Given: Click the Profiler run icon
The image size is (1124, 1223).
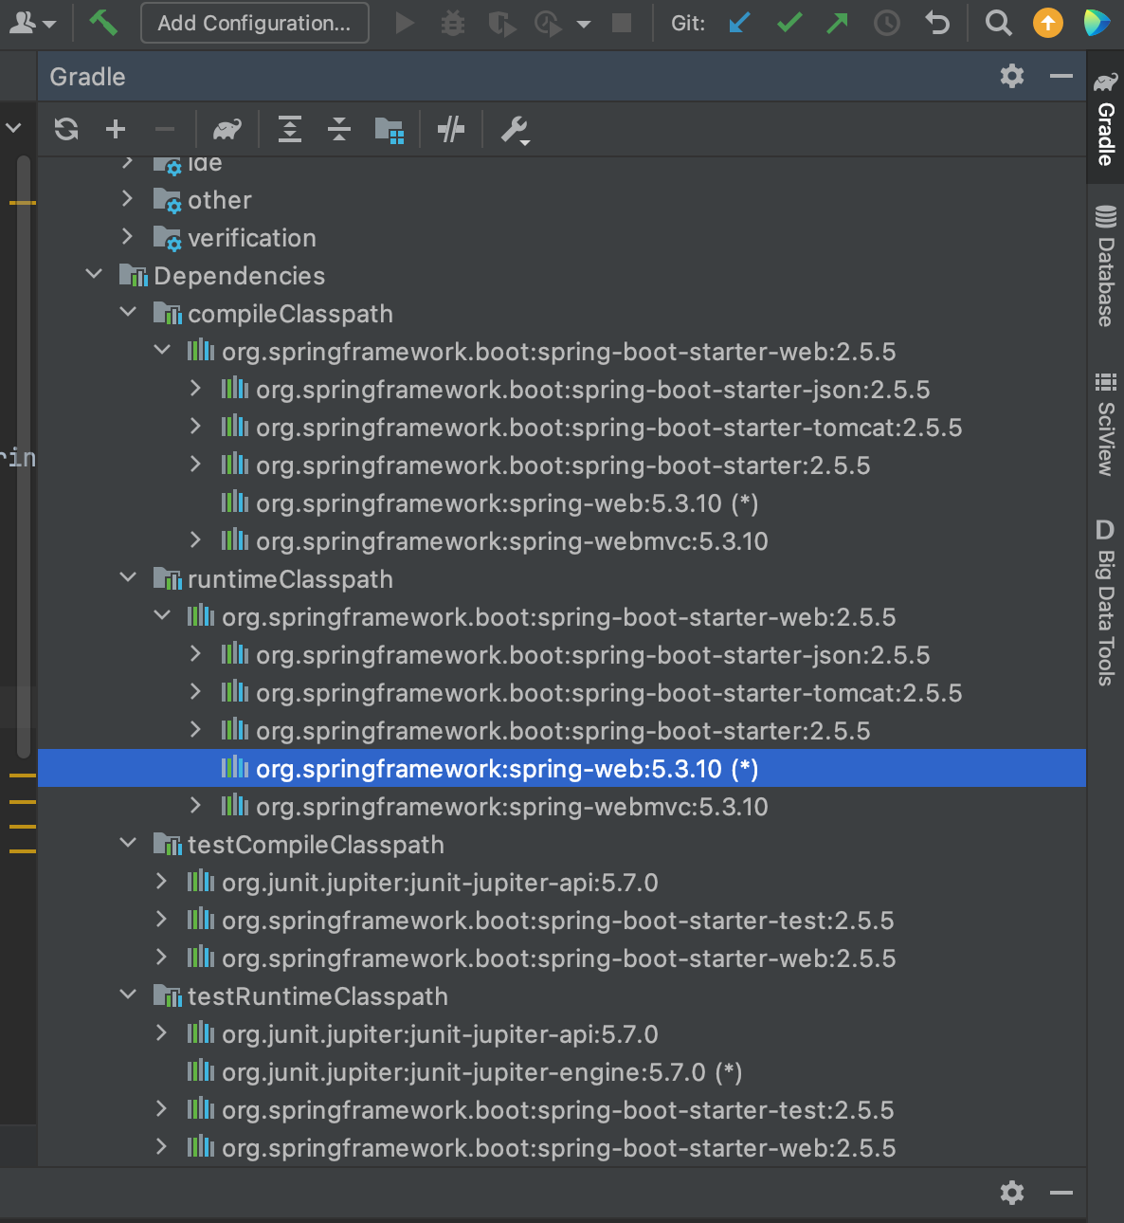Looking at the screenshot, I should click(x=549, y=23).
